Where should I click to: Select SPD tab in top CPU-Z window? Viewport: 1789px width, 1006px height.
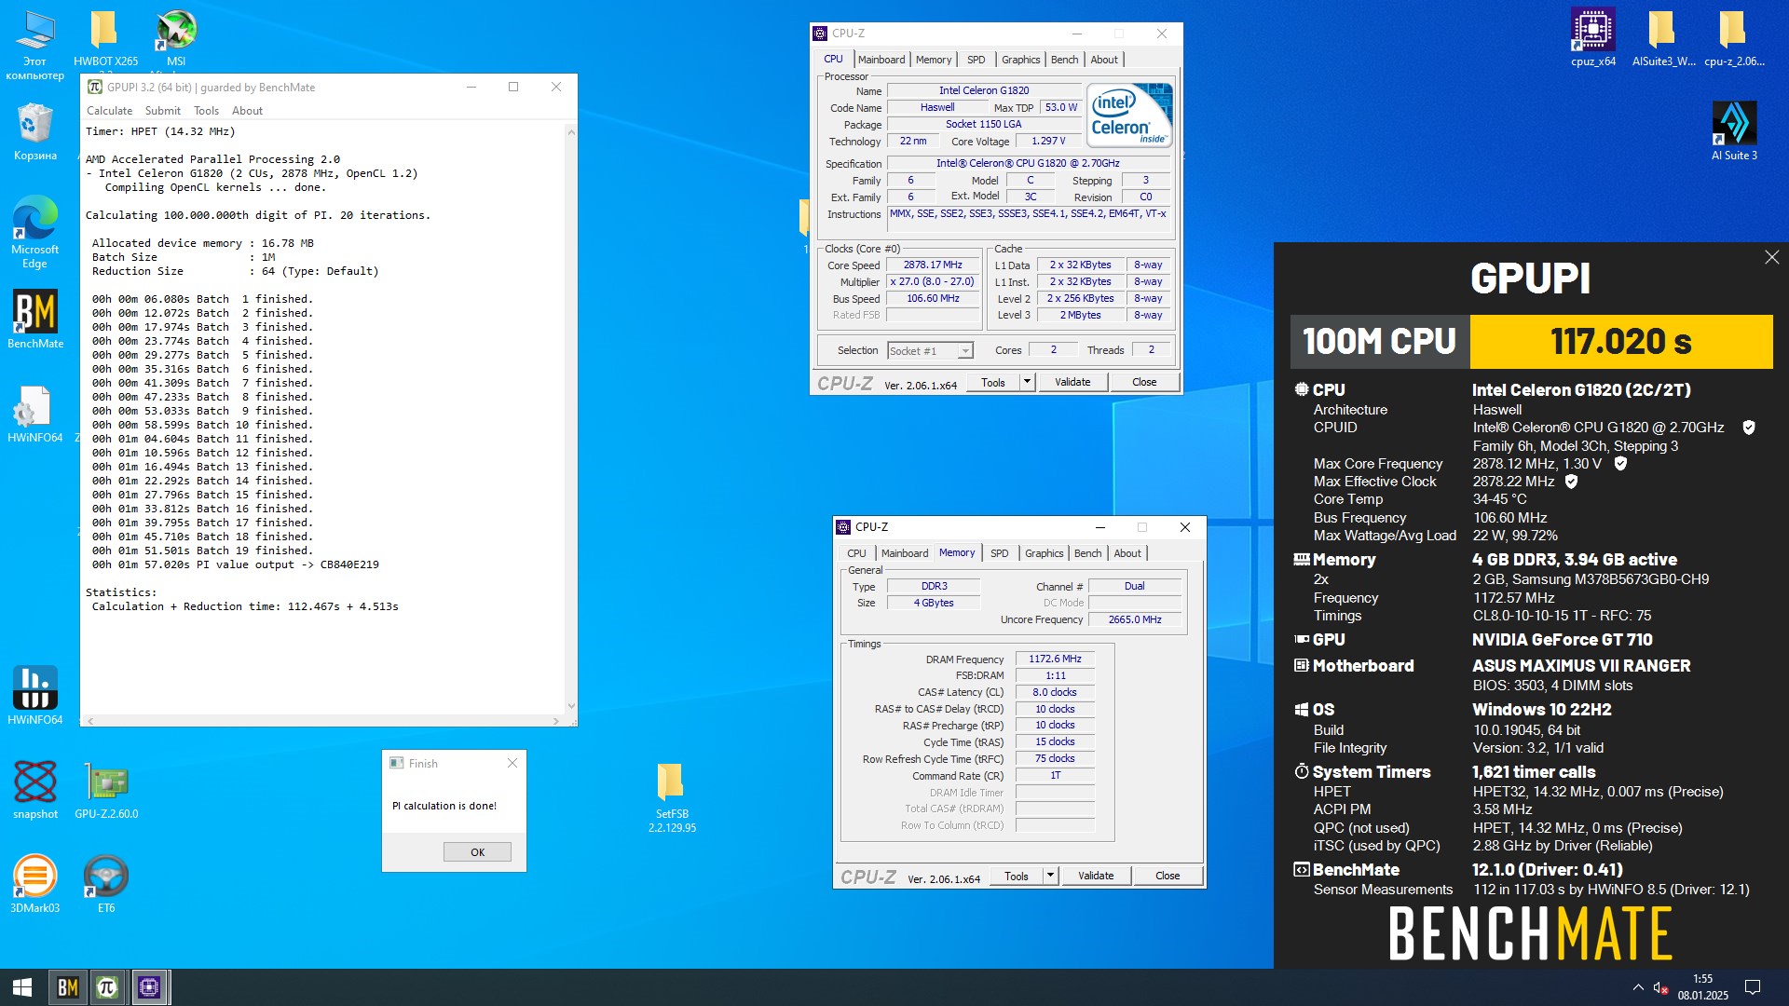[976, 60]
